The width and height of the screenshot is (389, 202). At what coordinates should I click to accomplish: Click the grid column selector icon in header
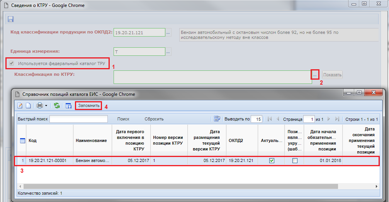[22, 141]
